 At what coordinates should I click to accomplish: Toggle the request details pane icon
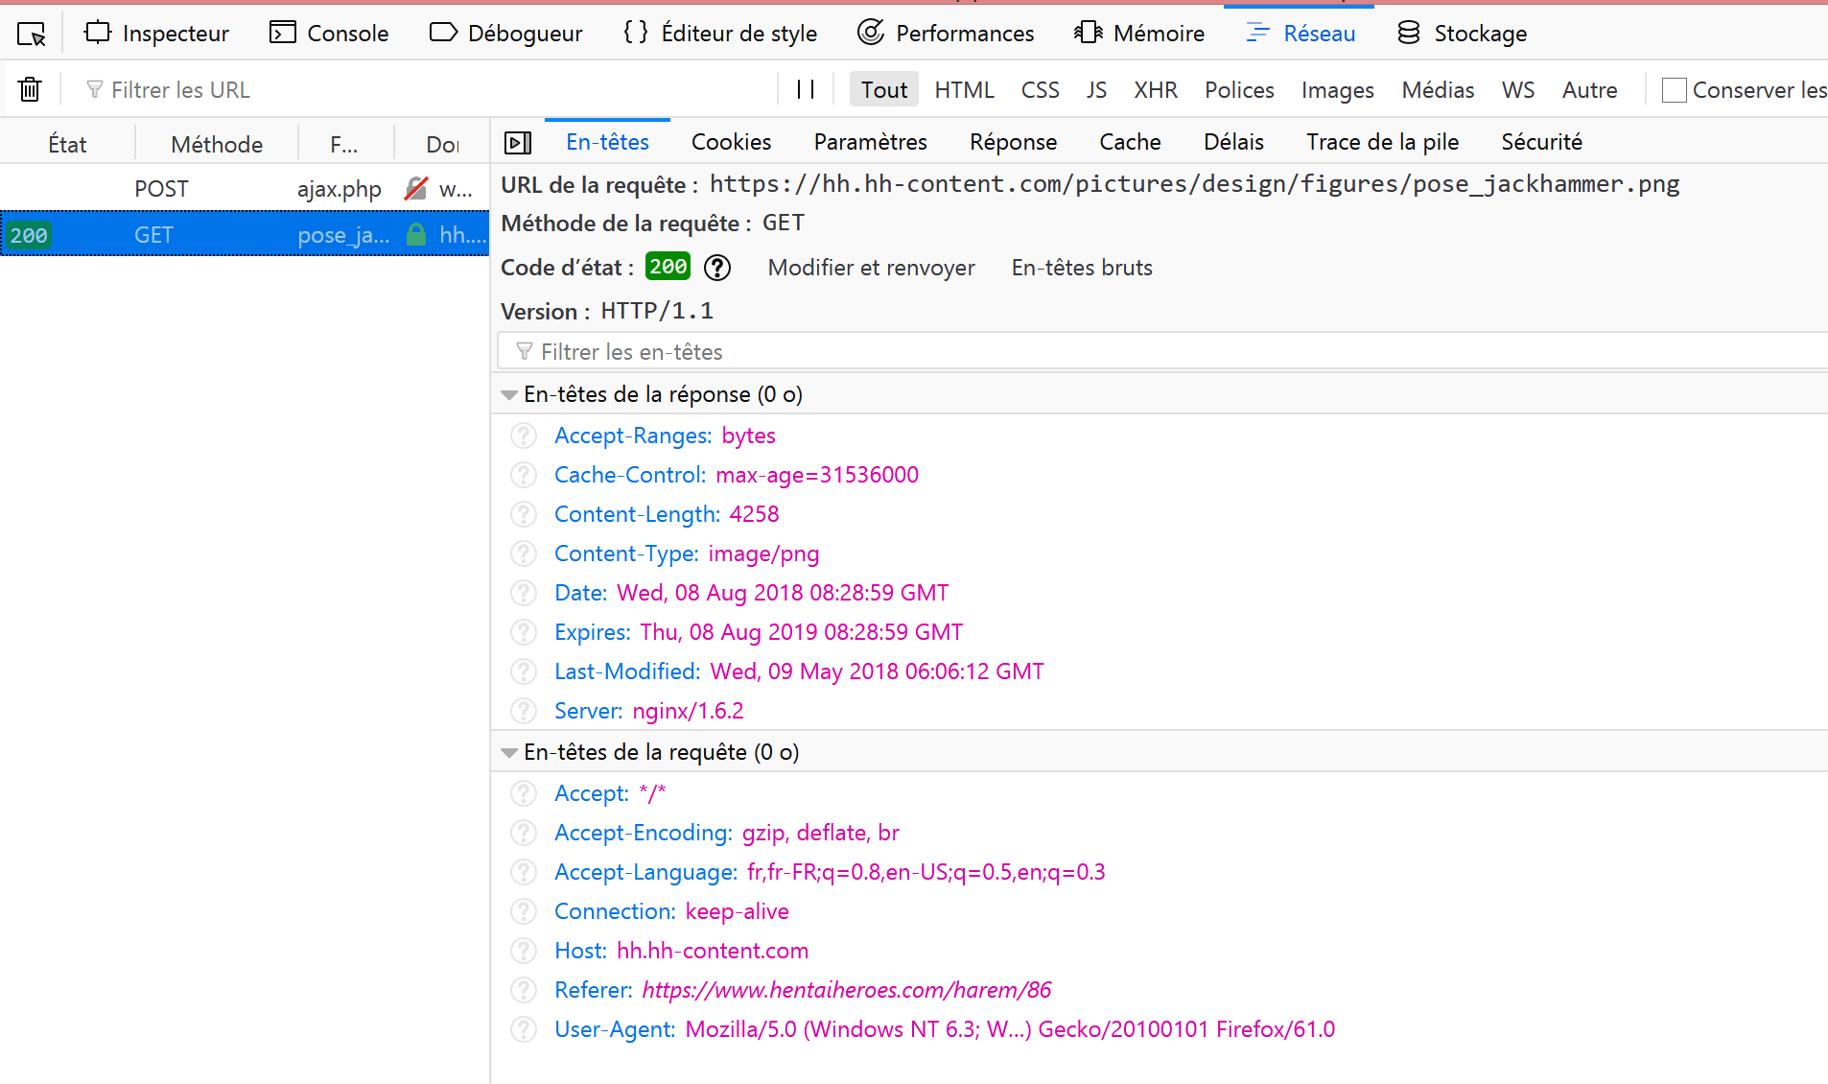coord(518,143)
